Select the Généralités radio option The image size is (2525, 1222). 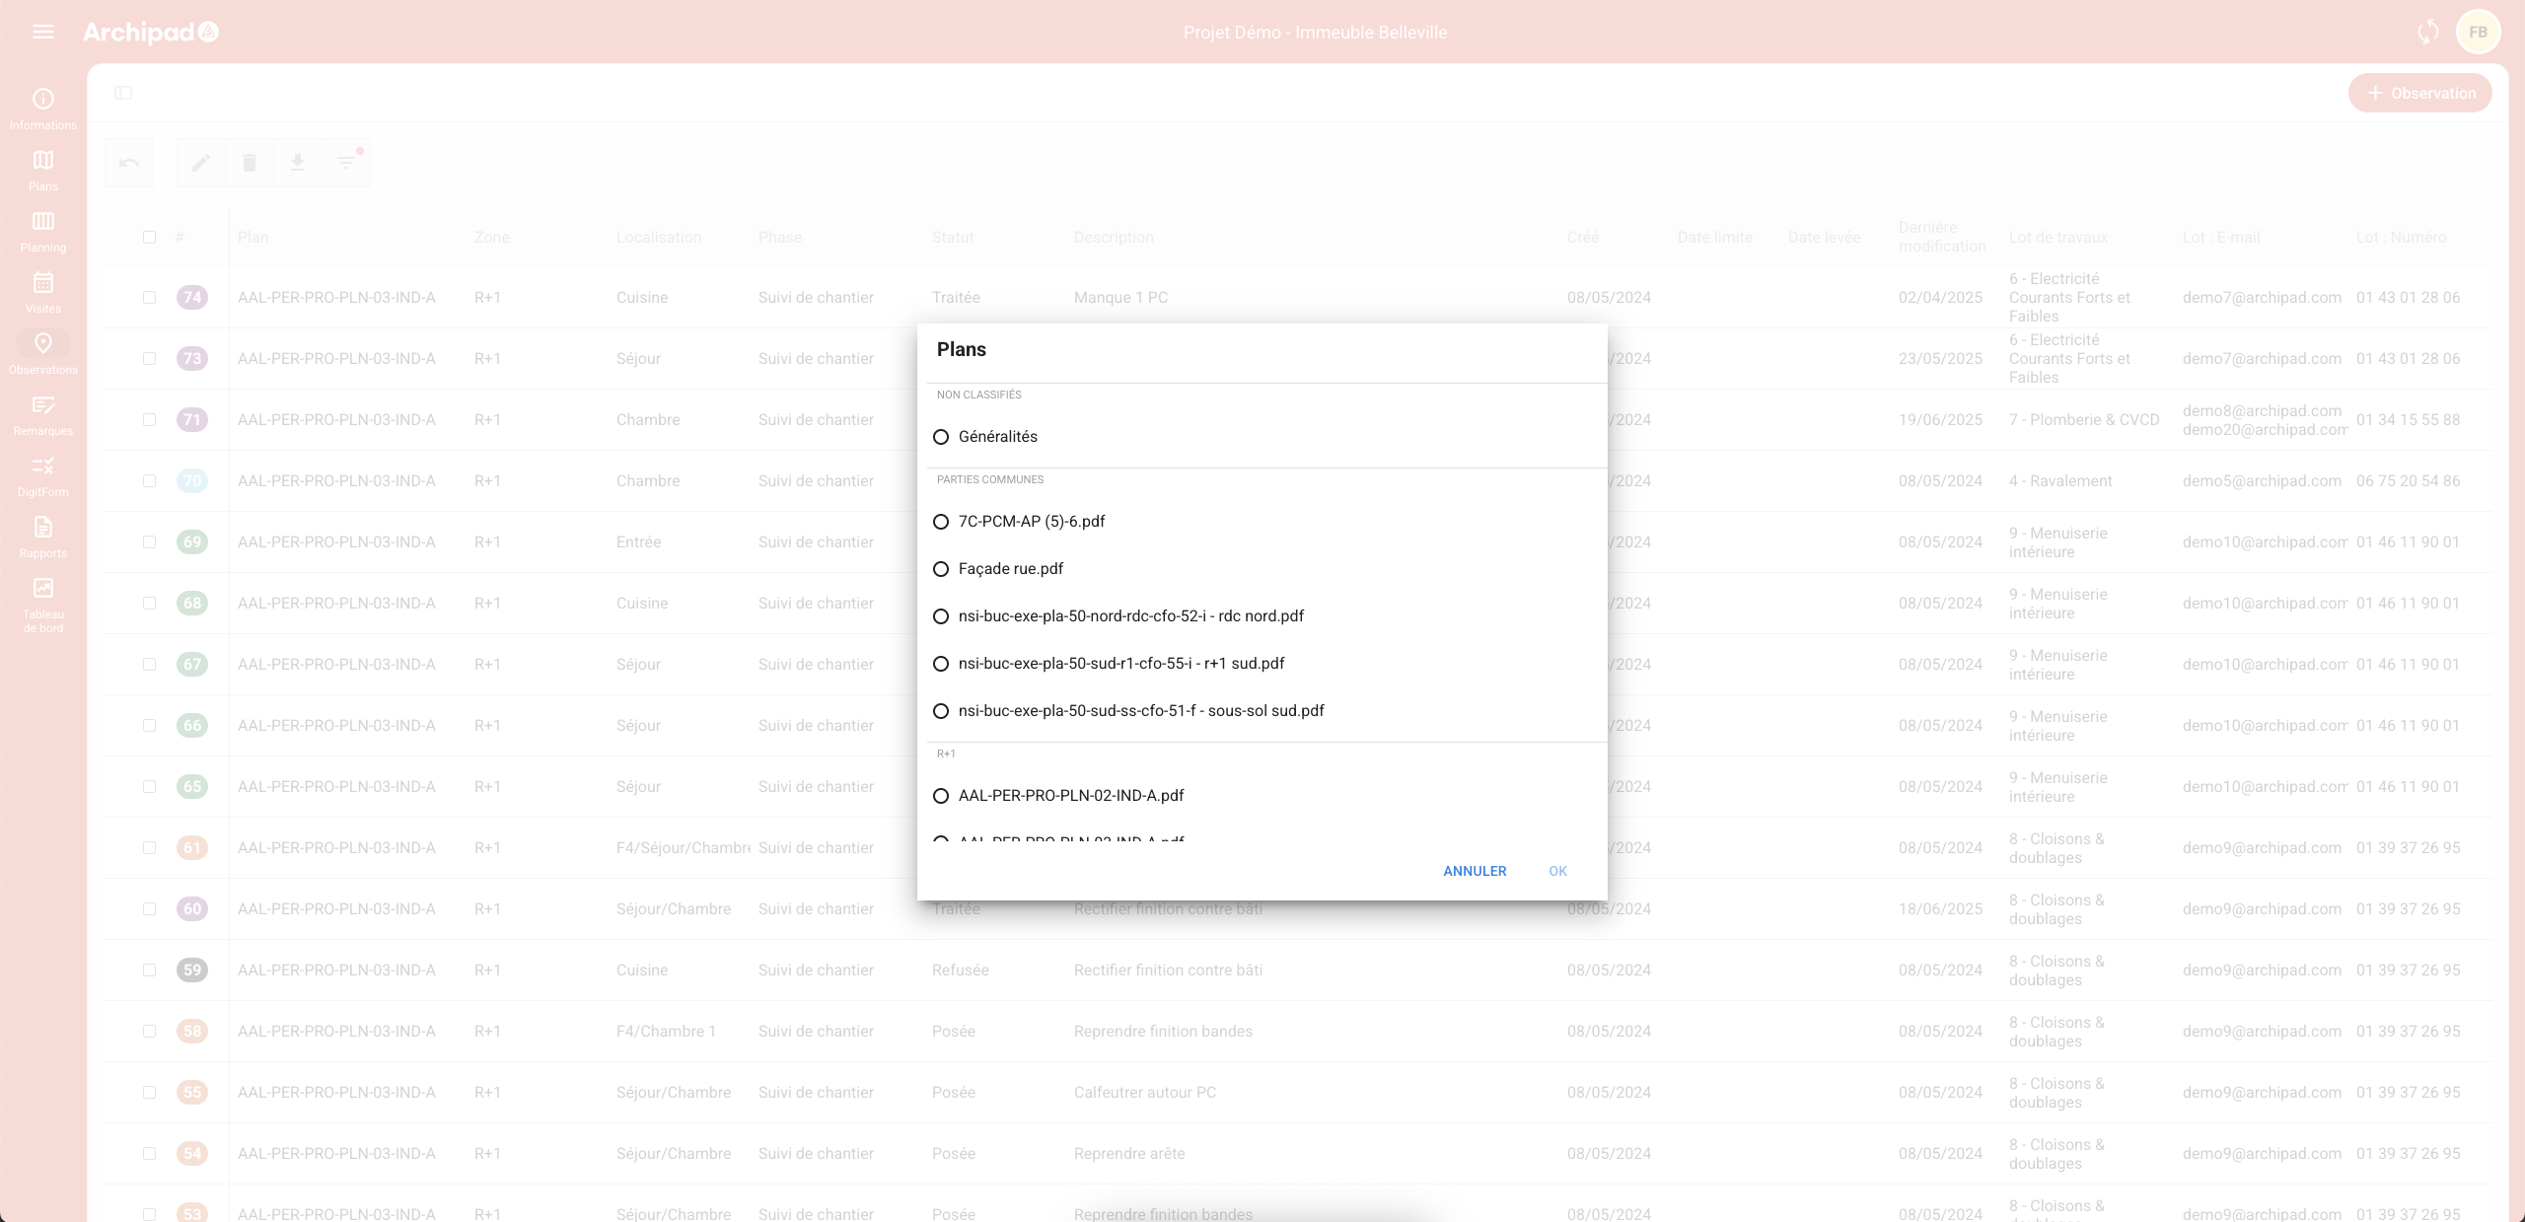tap(941, 437)
